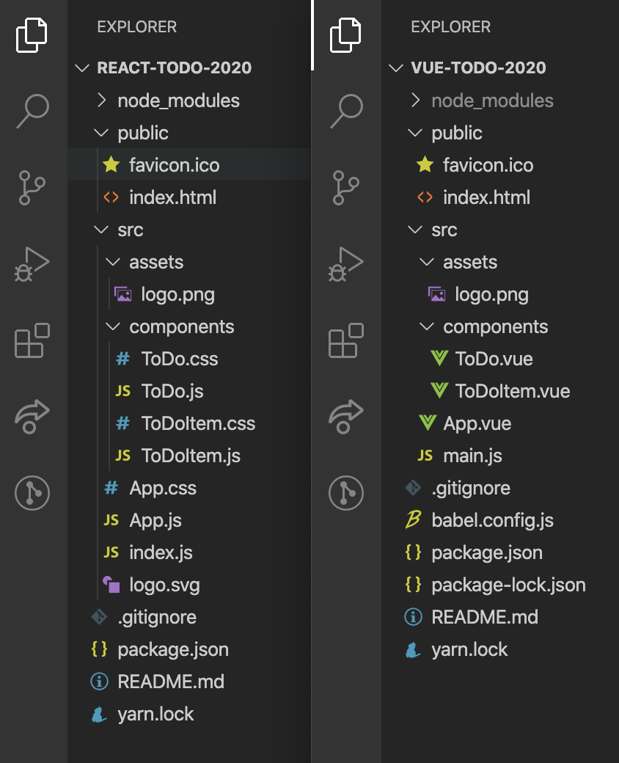This screenshot has width=619, height=763.
Task: Open Search icon in left activity bar
Action: coord(32,111)
